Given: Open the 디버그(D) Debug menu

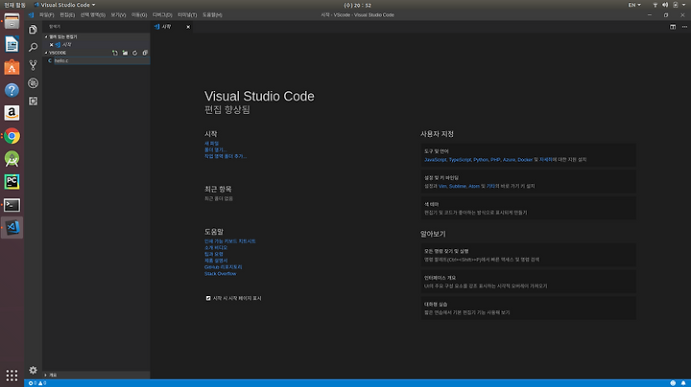Looking at the screenshot, I should coord(162,15).
